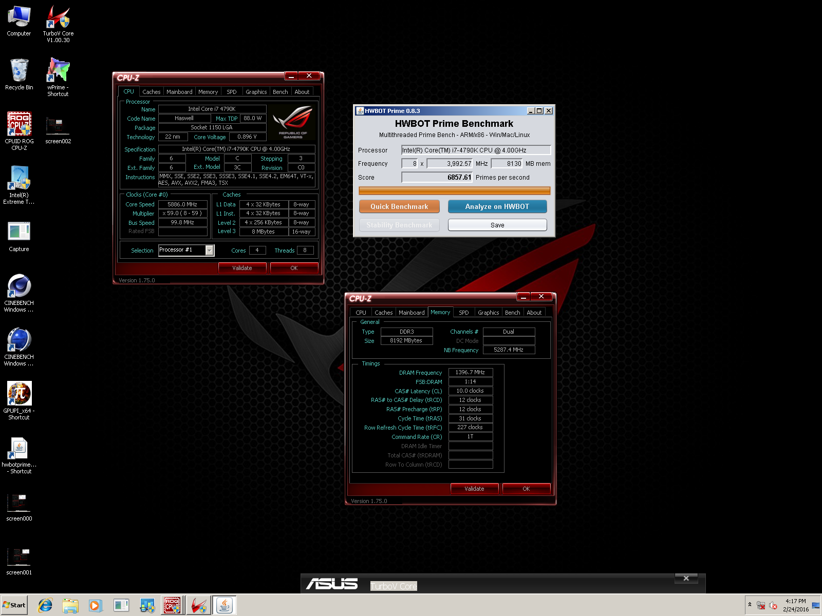Open SPD tab in the CPU window
Image resolution: width=822 pixels, height=616 pixels.
pyautogui.click(x=232, y=92)
